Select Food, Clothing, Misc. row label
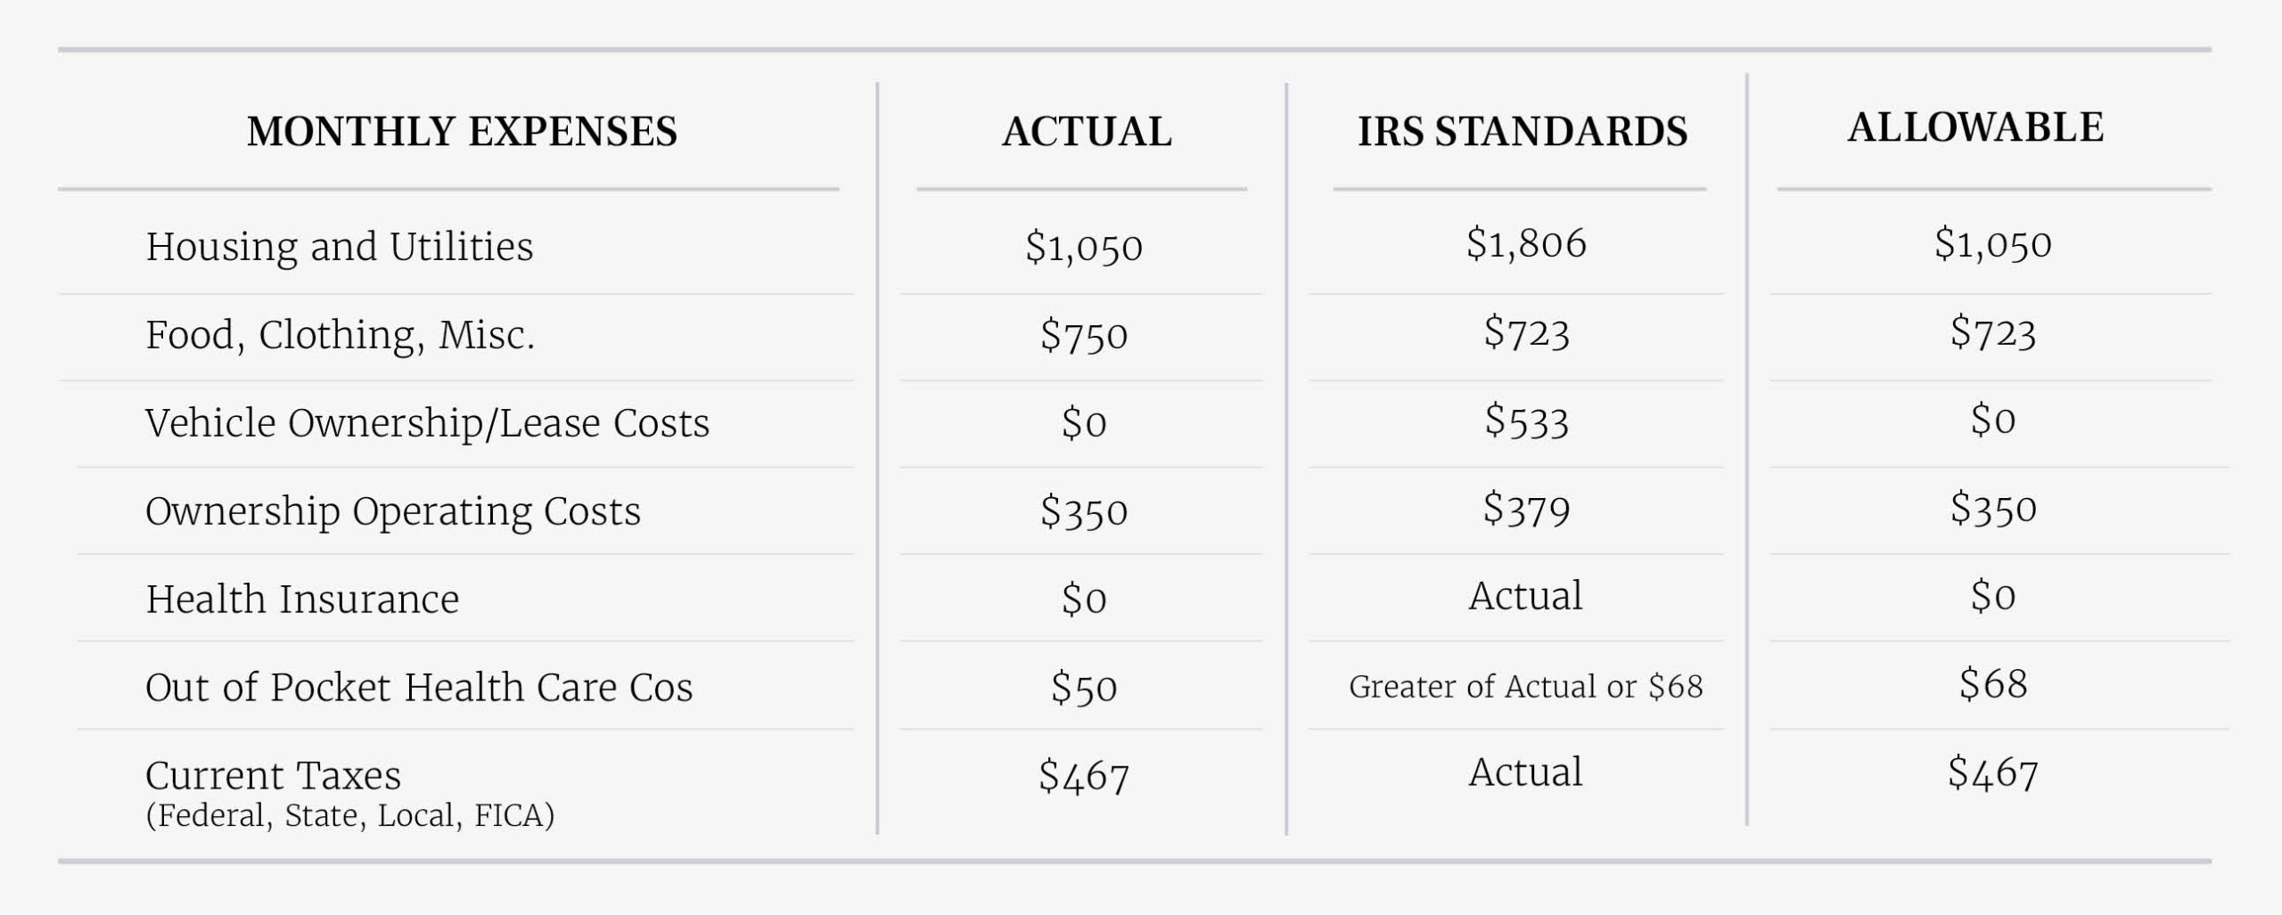 [340, 336]
